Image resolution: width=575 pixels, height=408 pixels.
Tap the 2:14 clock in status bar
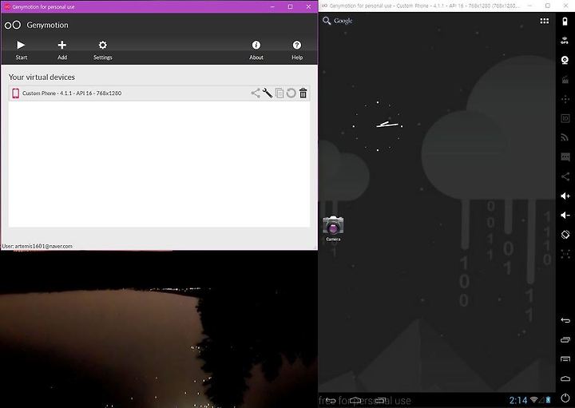518,400
